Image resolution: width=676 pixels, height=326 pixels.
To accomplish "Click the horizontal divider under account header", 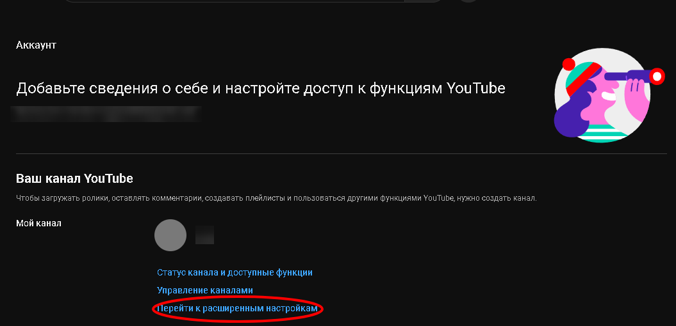I will click(x=342, y=153).
